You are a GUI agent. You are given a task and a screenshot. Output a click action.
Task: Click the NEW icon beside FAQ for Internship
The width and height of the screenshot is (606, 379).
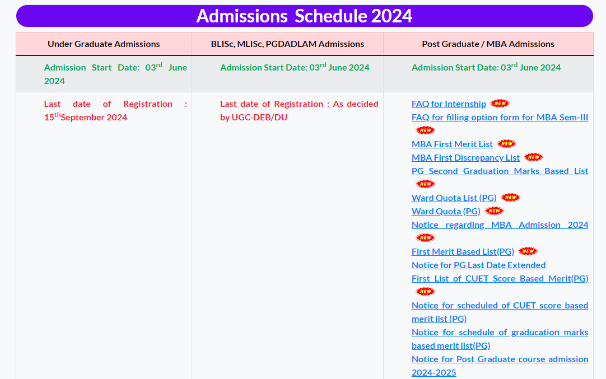click(500, 103)
